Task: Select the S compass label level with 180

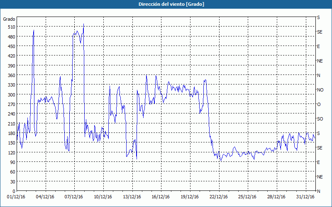Action: coord(318,133)
